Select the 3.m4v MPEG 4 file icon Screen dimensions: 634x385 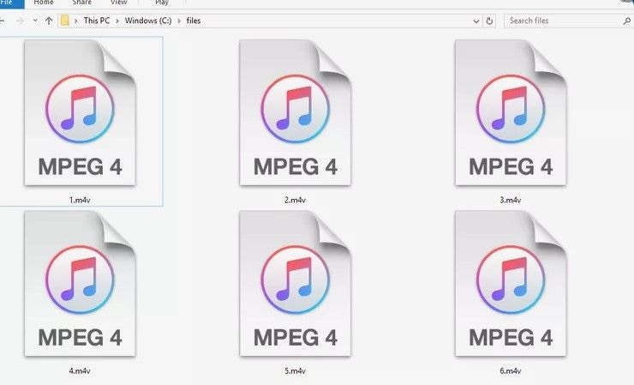coord(511,112)
